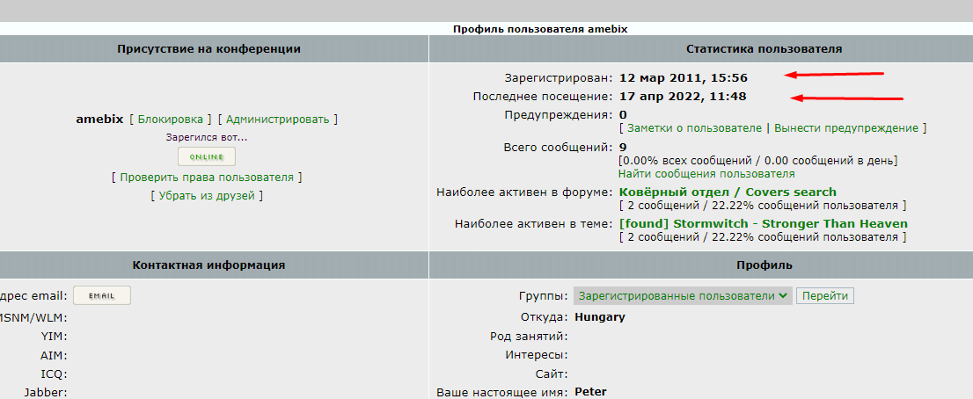Expand the Группы dropdown
This screenshot has height=399, width=973.
click(683, 296)
